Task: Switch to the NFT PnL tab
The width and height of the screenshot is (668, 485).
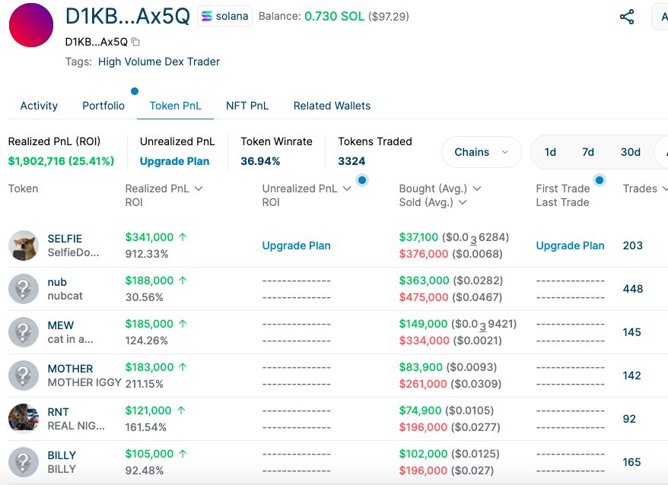Action: pos(247,106)
